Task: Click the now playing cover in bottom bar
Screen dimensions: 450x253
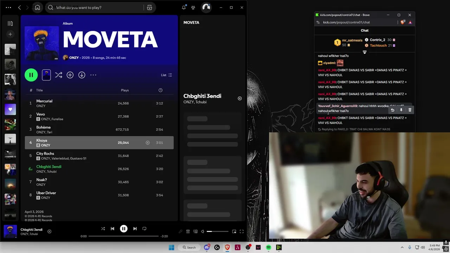Action: coord(10,232)
